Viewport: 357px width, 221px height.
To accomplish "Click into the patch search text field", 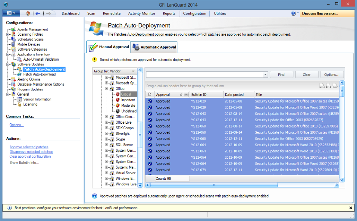I will (204, 75).
